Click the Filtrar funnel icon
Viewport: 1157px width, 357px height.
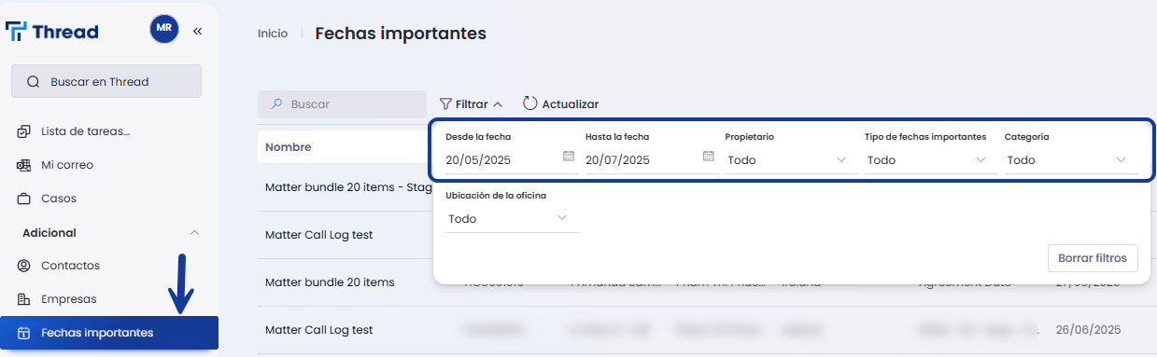[445, 104]
